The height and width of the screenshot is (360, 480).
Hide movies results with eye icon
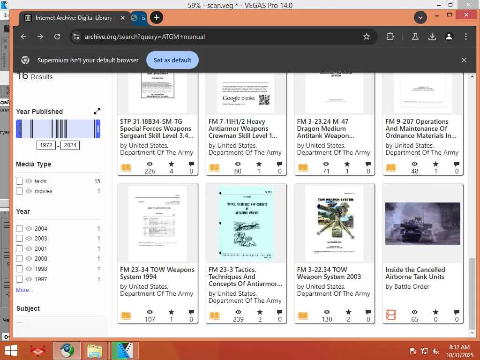(29, 191)
